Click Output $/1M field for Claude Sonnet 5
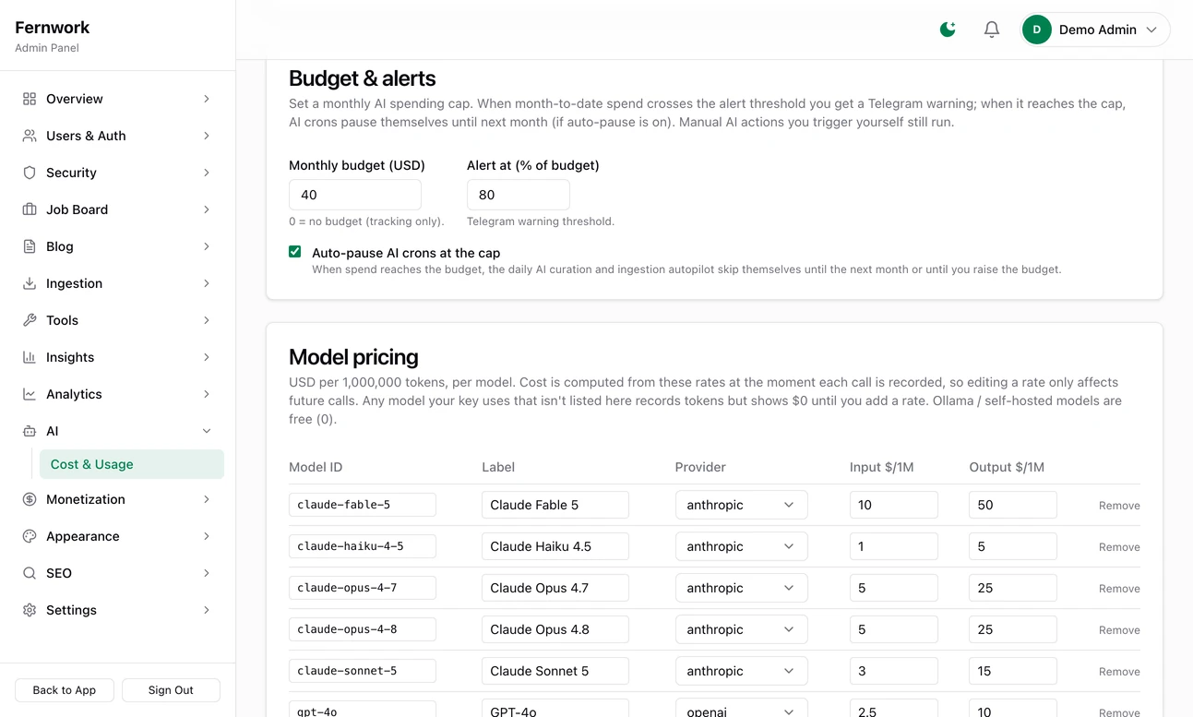Screen dimensions: 1193x717 point(1013,671)
